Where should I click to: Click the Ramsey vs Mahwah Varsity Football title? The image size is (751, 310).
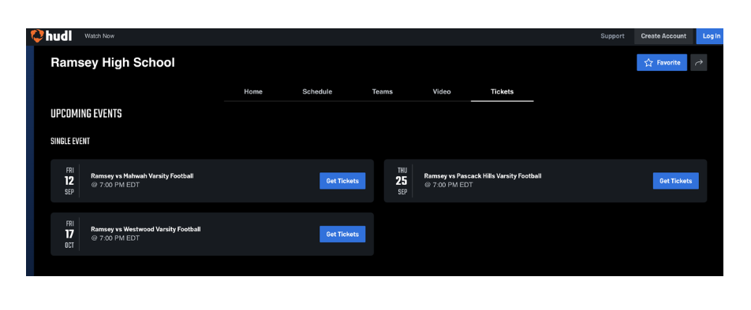[x=142, y=176]
